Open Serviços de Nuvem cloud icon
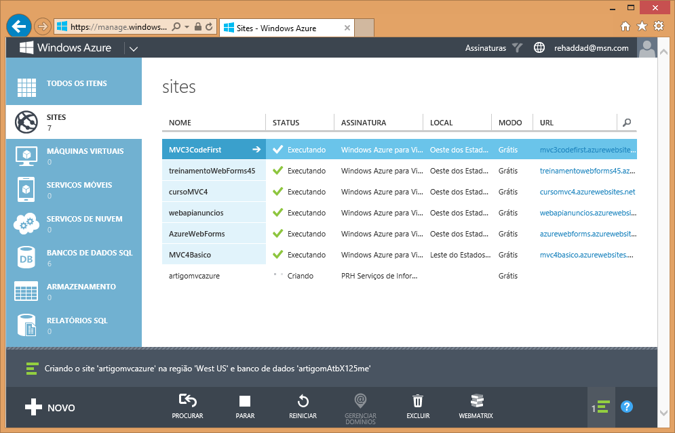The height and width of the screenshot is (433, 675). coord(26,224)
